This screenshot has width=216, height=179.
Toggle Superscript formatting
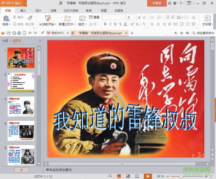tap(133, 24)
